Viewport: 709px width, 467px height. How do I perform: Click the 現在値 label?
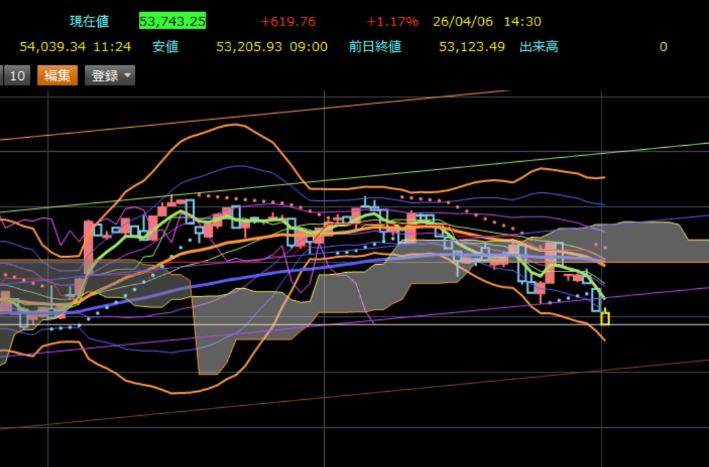[89, 22]
